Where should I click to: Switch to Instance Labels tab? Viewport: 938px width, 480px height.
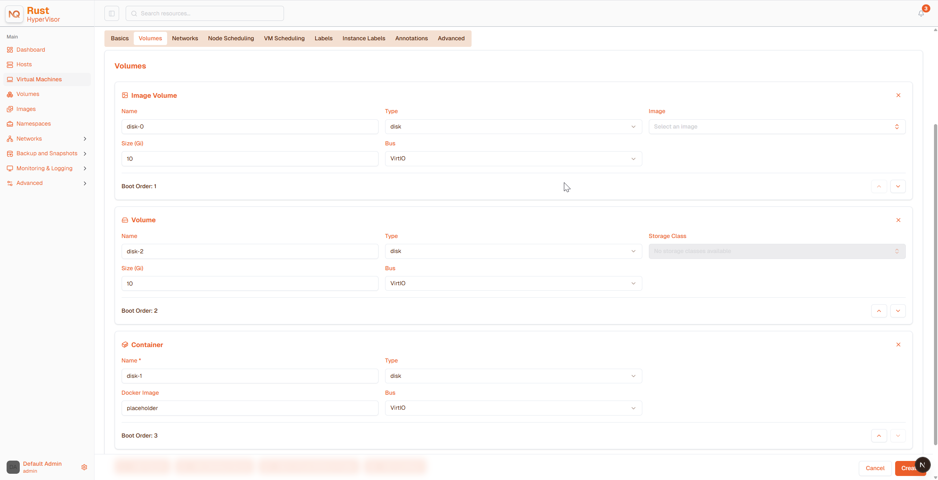pos(364,38)
